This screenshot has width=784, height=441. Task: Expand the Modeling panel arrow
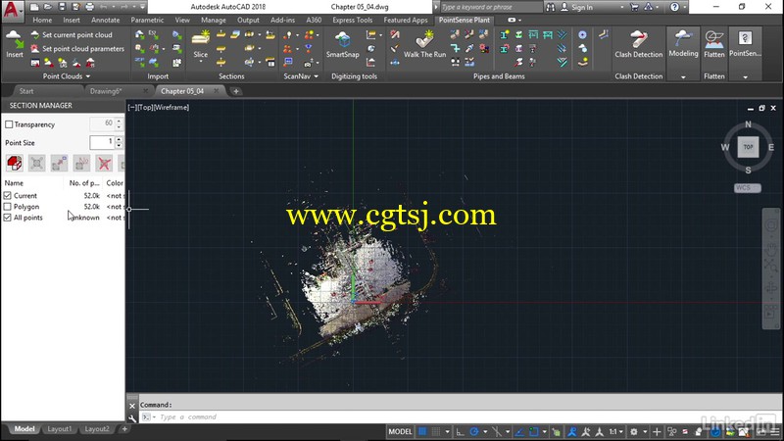(683, 77)
